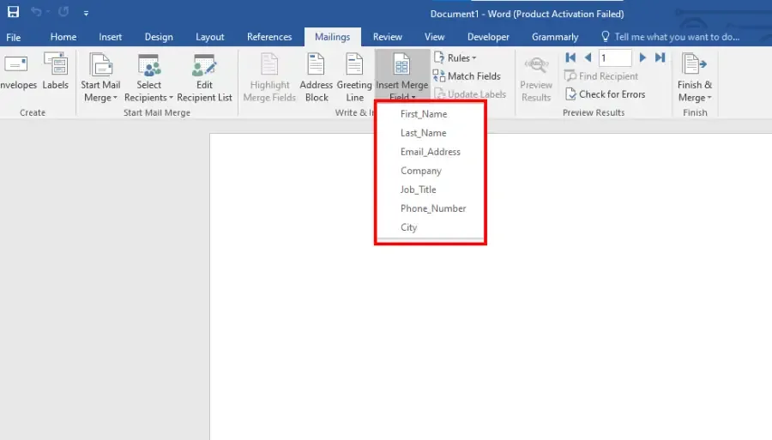Click Match Fields
The height and width of the screenshot is (440, 772).
tap(467, 76)
